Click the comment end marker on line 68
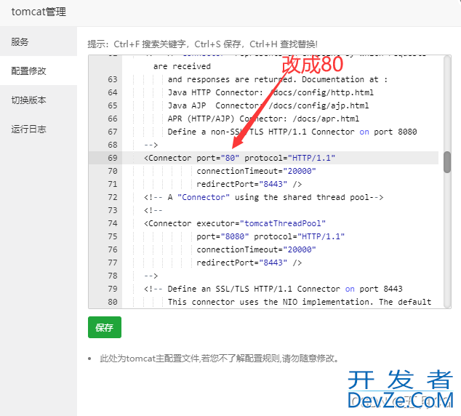 click(x=151, y=145)
